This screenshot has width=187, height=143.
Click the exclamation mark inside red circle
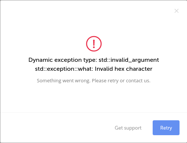94,44
